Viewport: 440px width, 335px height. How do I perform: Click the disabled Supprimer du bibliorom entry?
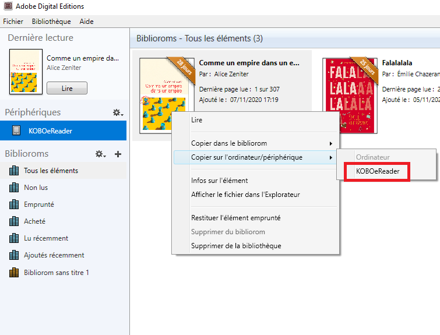coord(255,232)
